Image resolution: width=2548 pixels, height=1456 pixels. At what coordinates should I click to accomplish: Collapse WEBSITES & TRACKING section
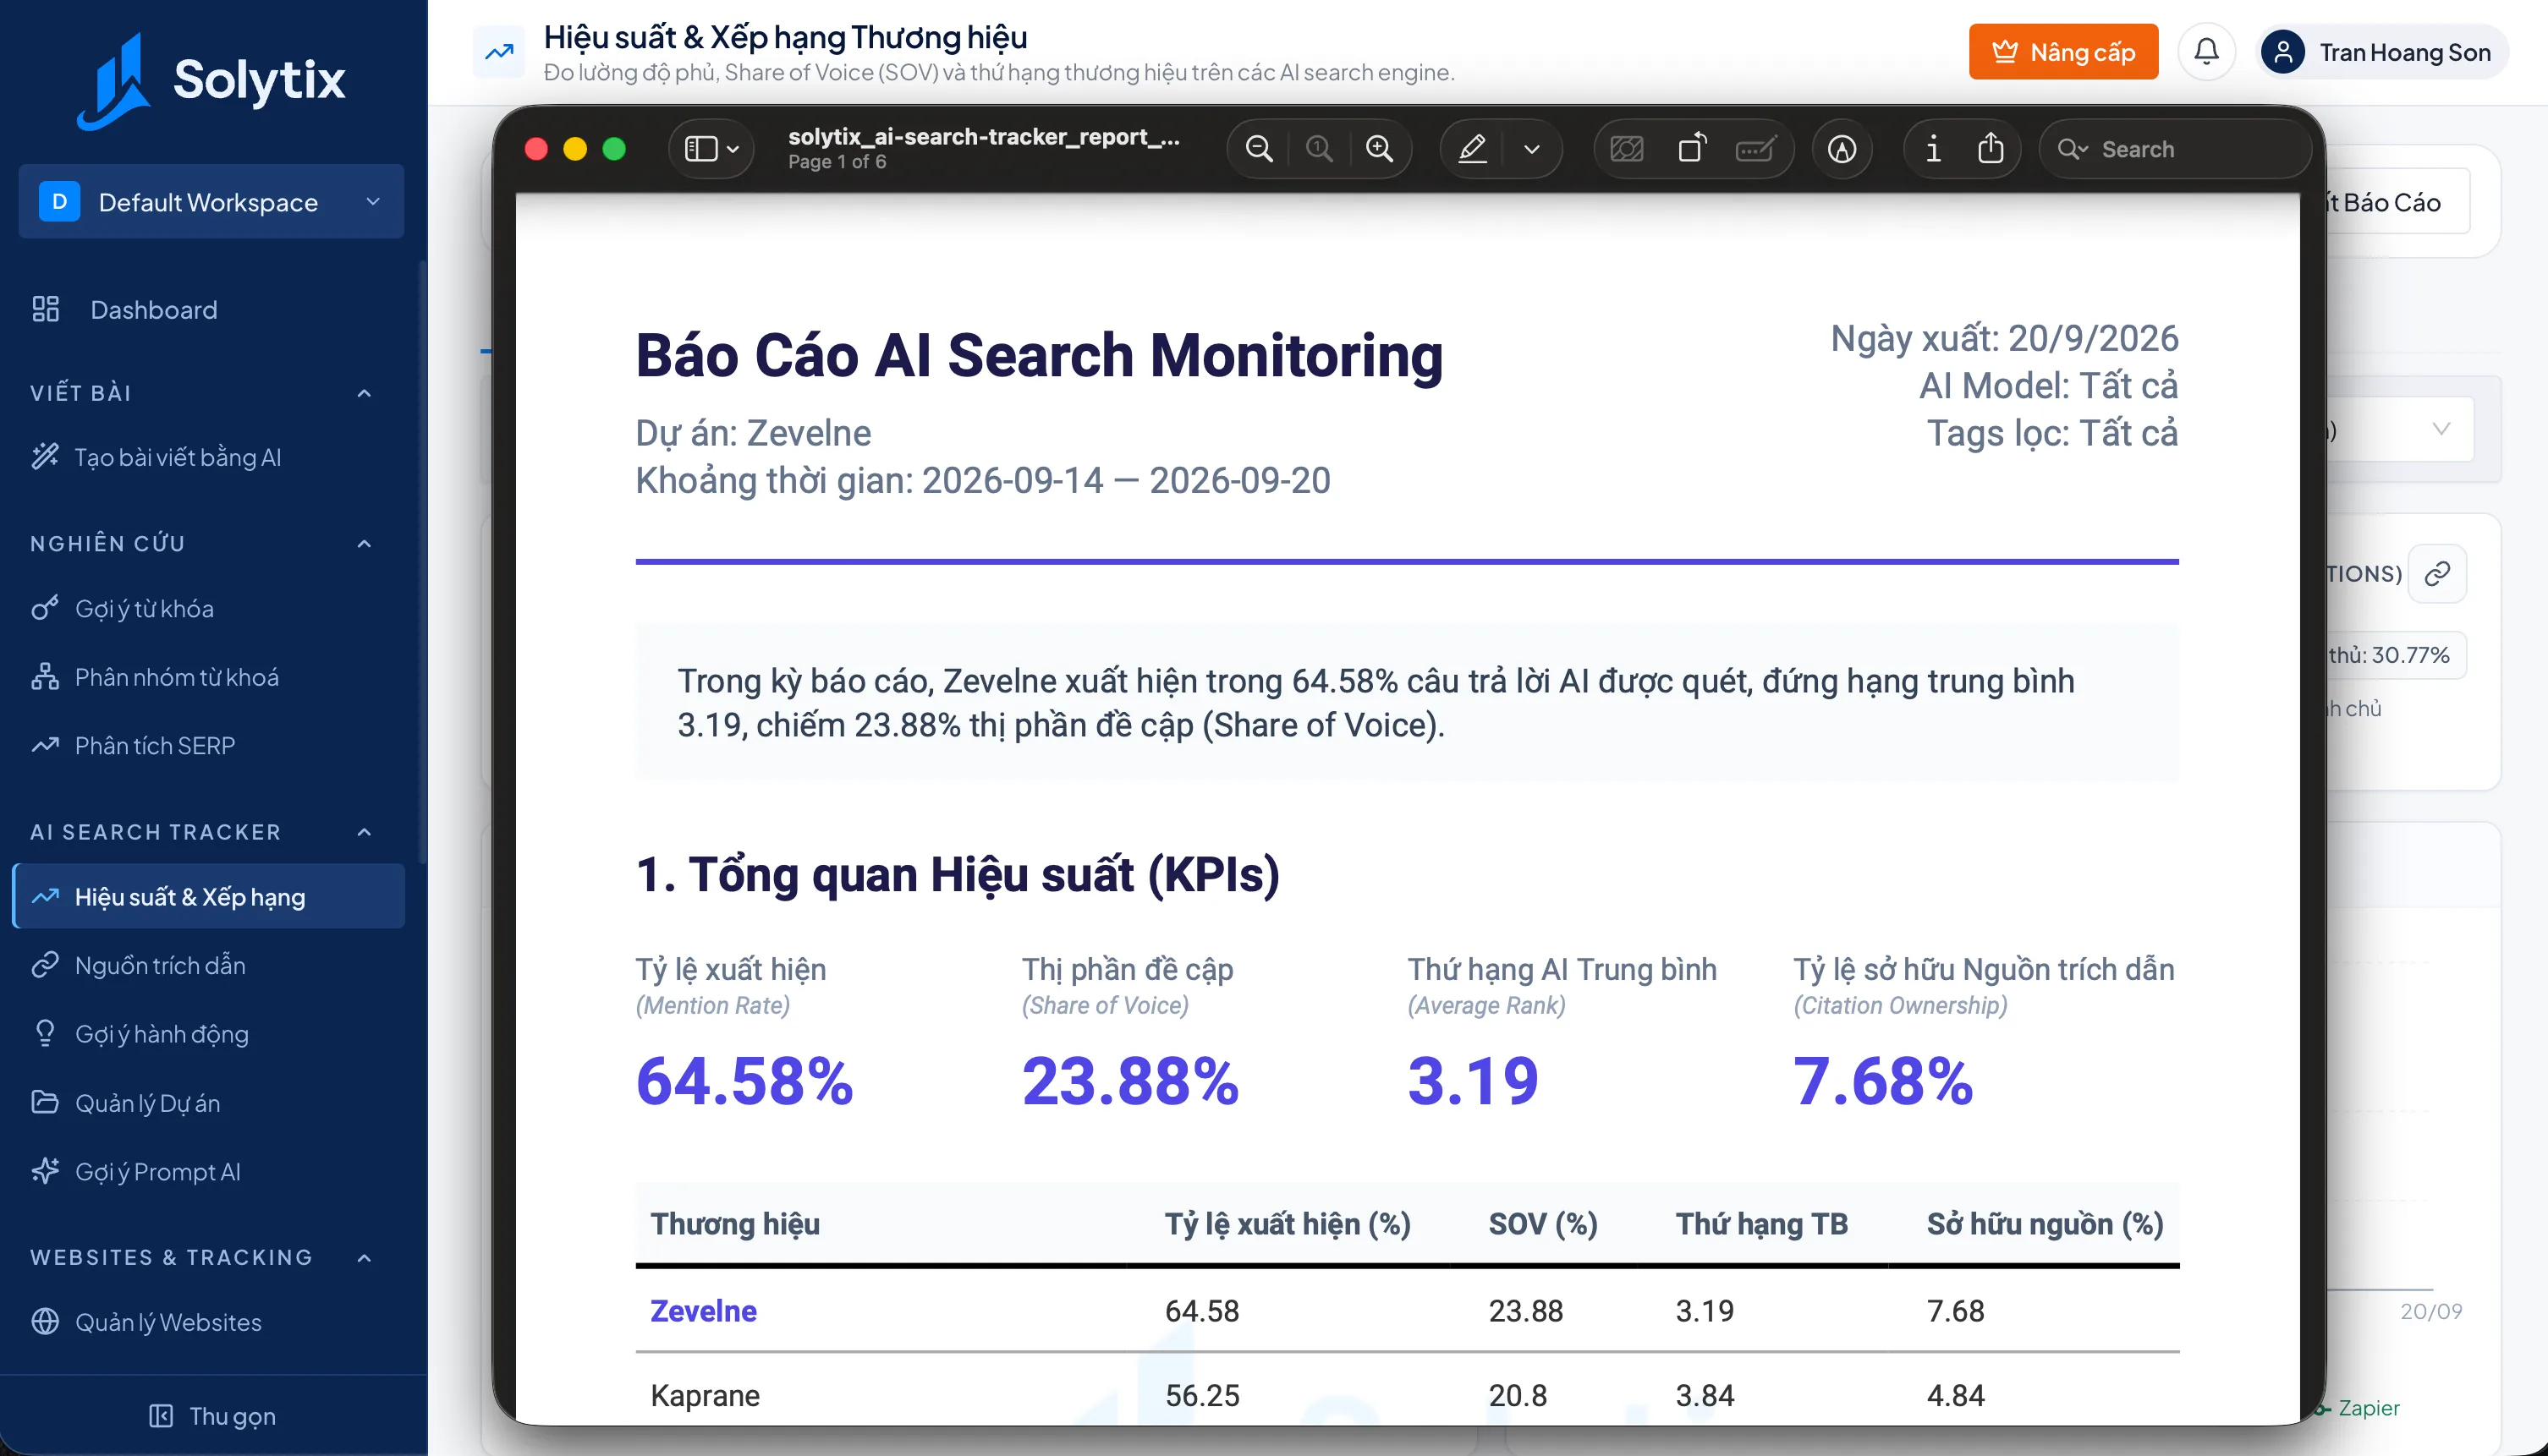coord(364,1258)
